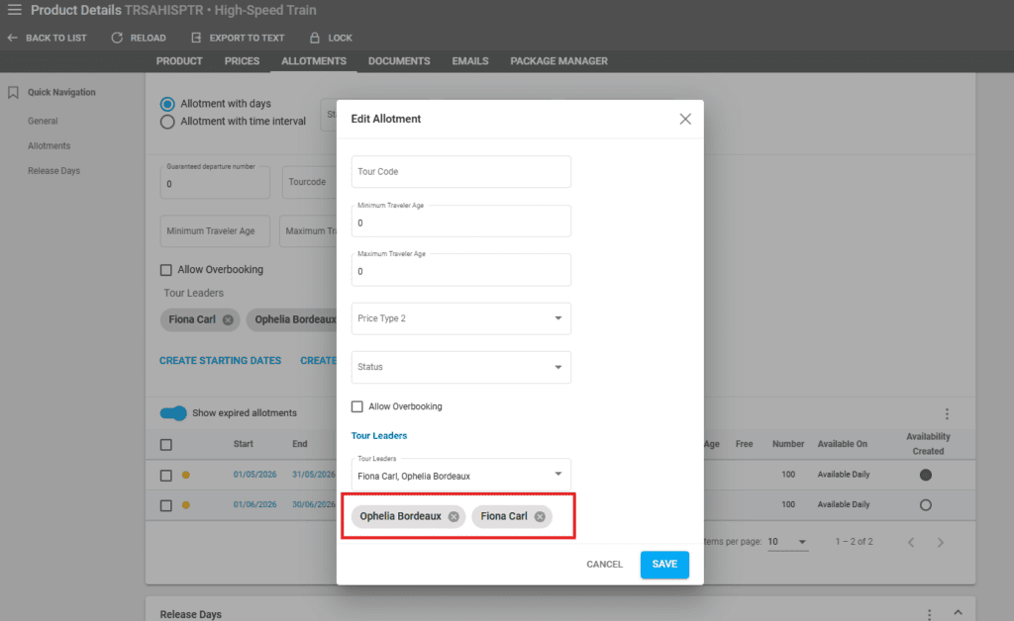Switch to the Prices tab
This screenshot has width=1014, height=621.
click(242, 61)
